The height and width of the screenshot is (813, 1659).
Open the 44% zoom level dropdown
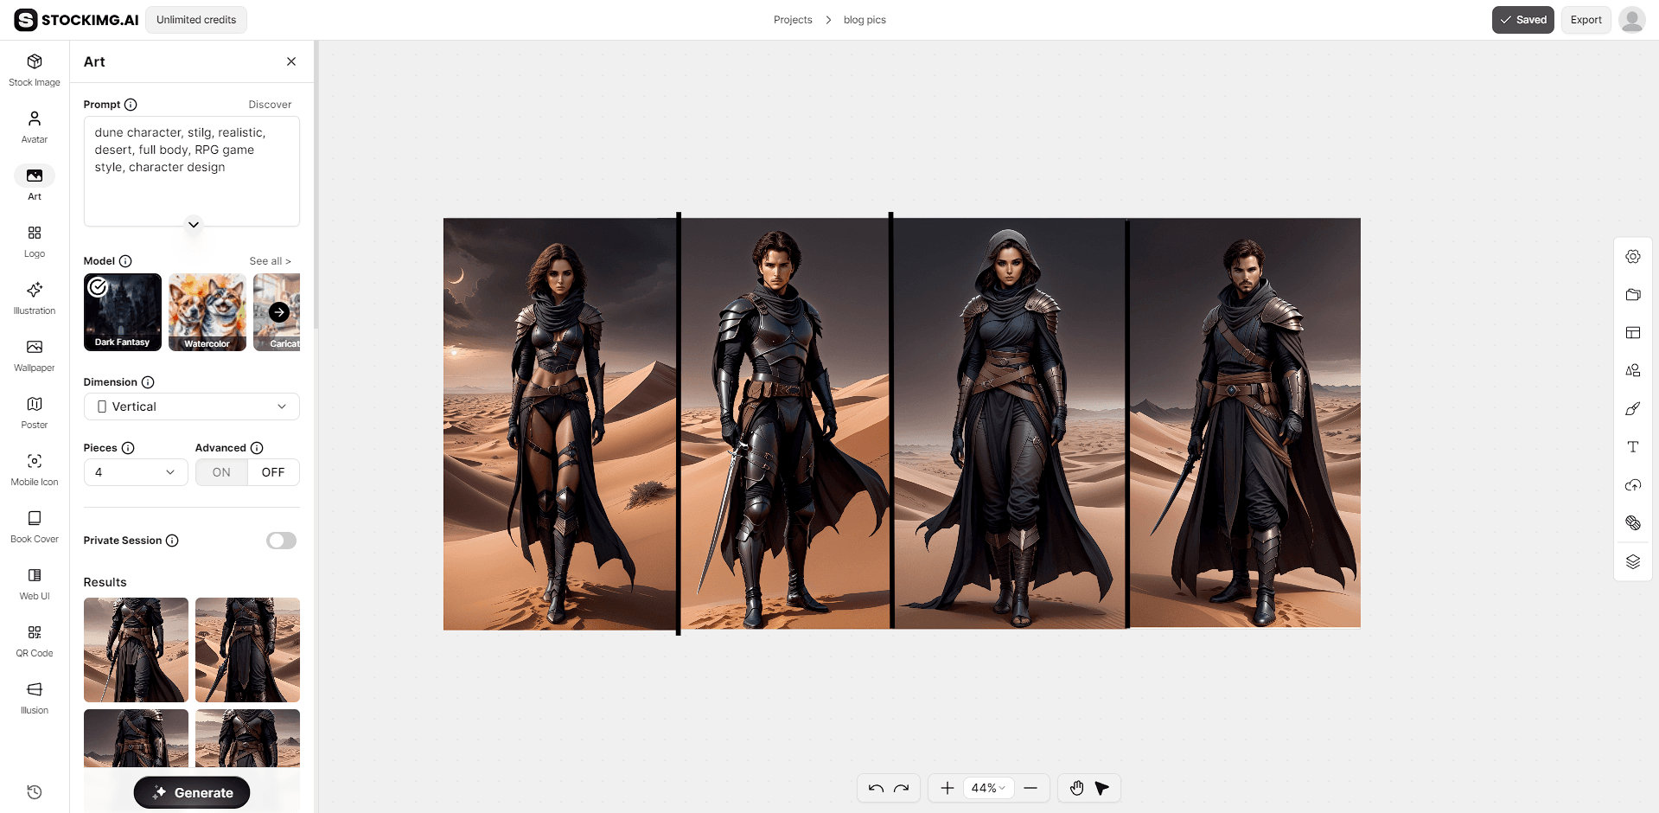(988, 788)
